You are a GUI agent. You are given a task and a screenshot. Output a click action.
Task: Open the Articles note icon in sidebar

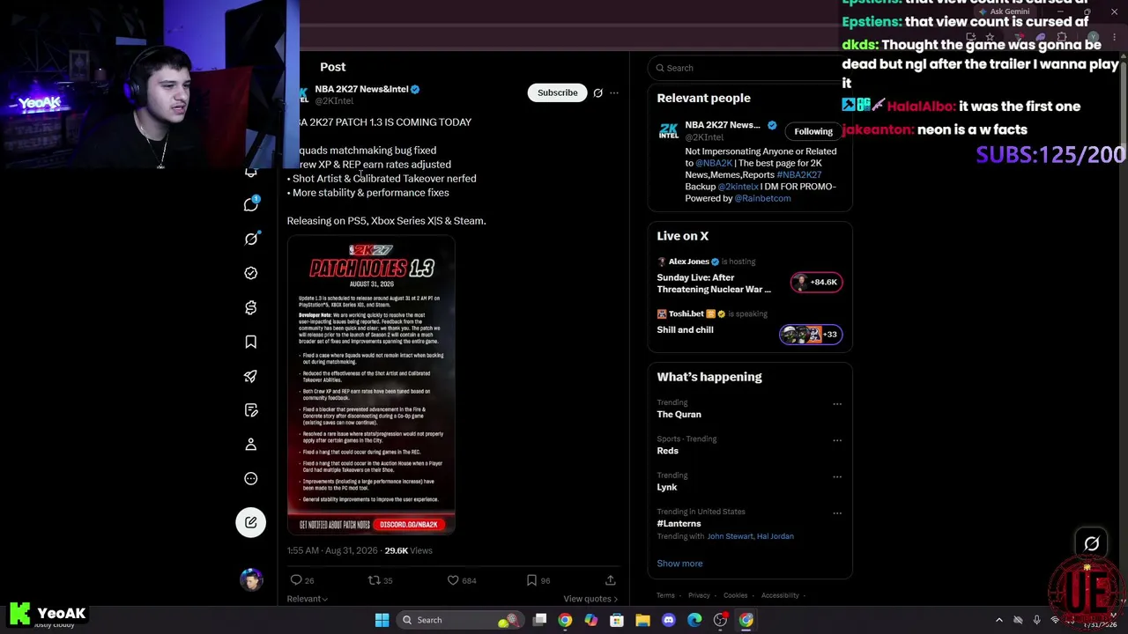coord(251,410)
